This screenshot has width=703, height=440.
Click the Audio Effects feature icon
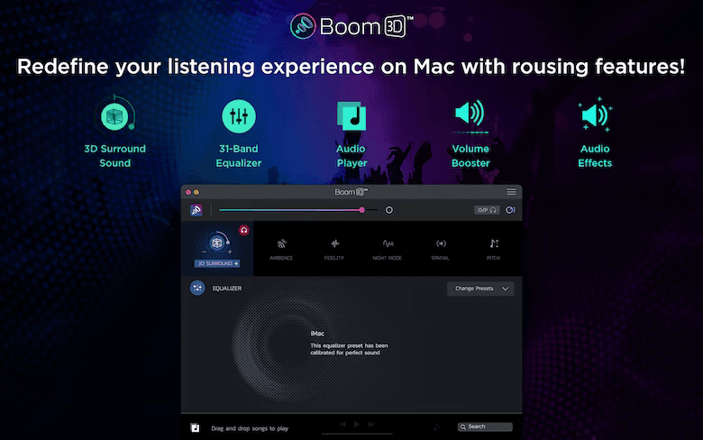(x=596, y=115)
